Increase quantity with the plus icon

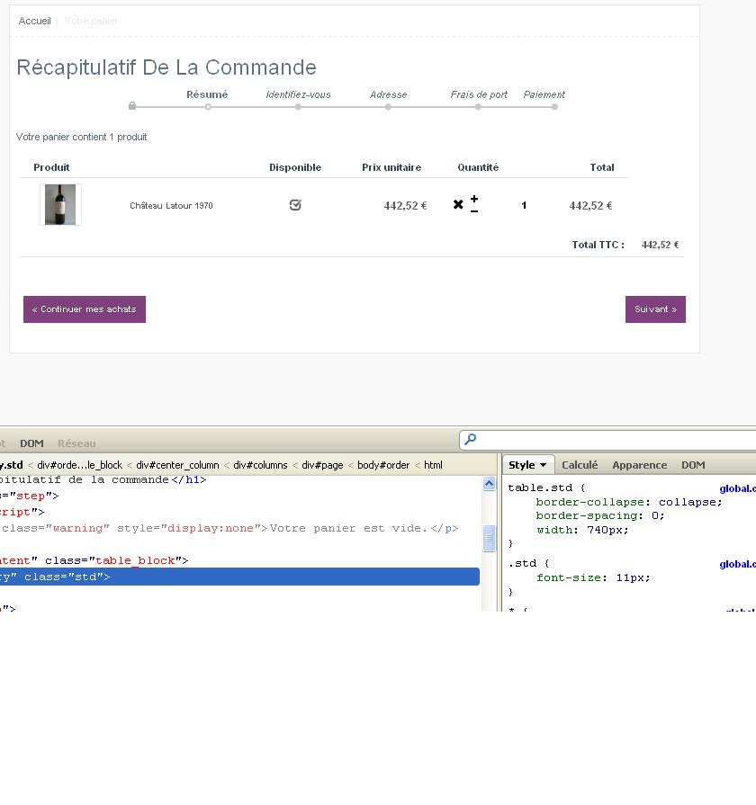[474, 199]
